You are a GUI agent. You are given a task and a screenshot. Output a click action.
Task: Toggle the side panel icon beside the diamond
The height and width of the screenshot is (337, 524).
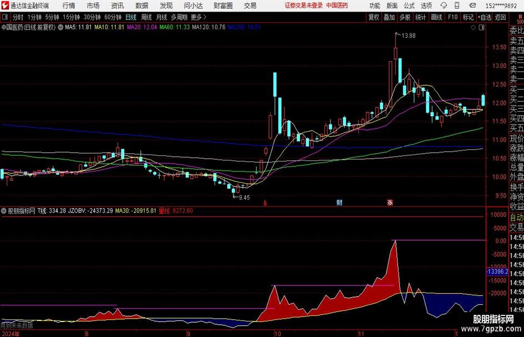coord(481,27)
